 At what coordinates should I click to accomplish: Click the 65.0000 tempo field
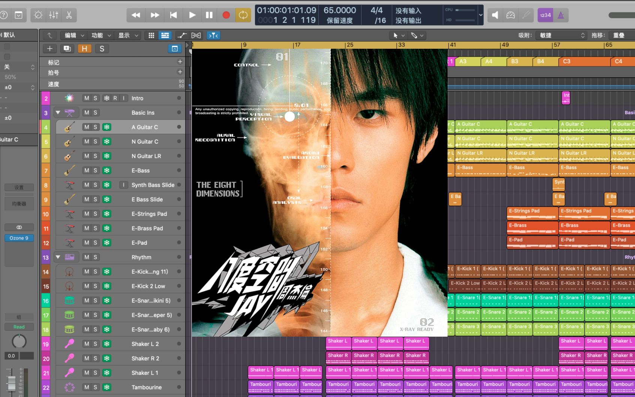[x=340, y=10]
